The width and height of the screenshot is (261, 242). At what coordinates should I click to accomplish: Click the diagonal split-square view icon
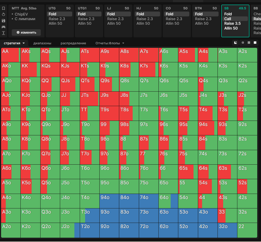(235, 43)
